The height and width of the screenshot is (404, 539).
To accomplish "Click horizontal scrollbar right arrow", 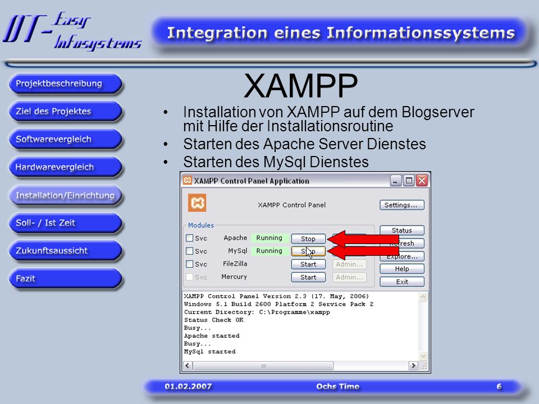I will (x=413, y=365).
